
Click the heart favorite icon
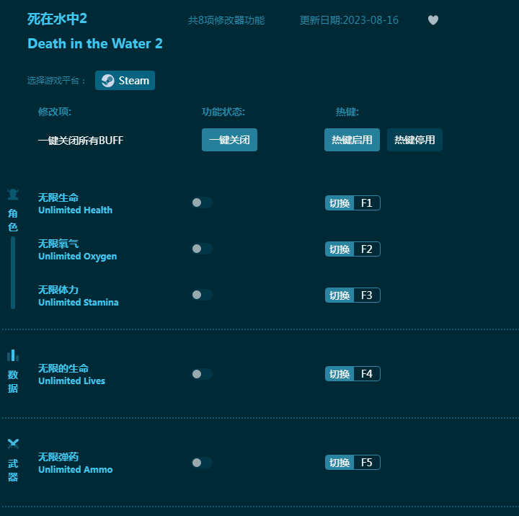point(432,20)
